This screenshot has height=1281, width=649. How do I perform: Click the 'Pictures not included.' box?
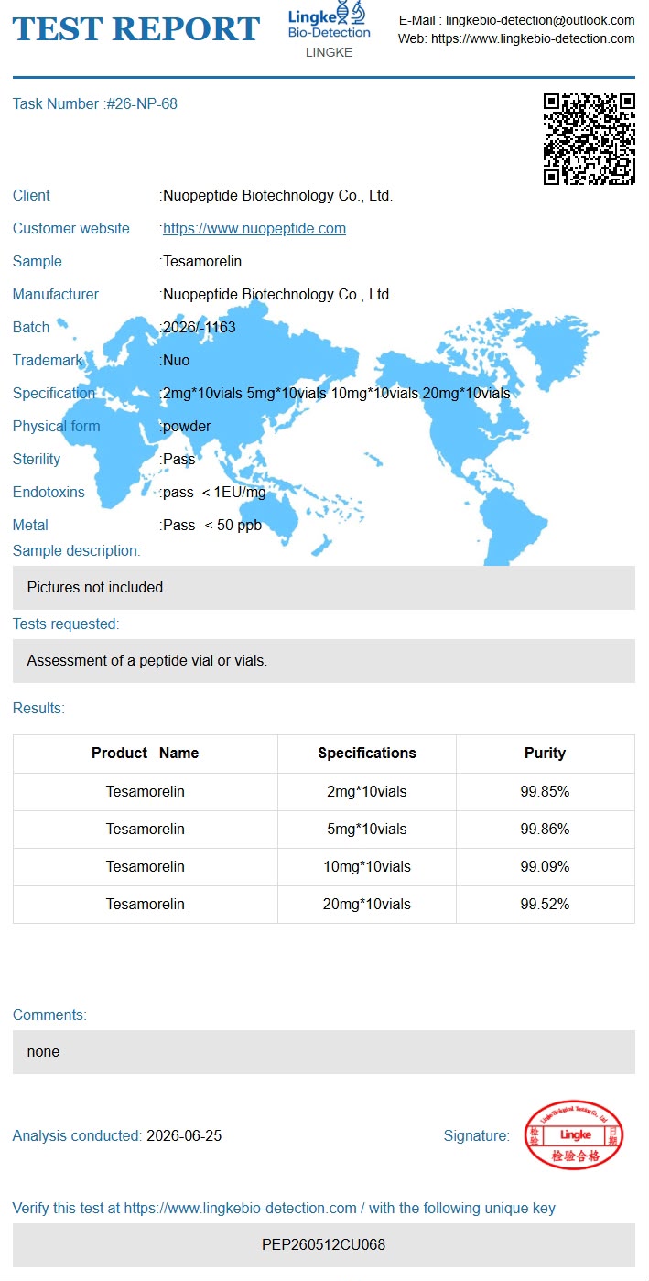click(324, 588)
